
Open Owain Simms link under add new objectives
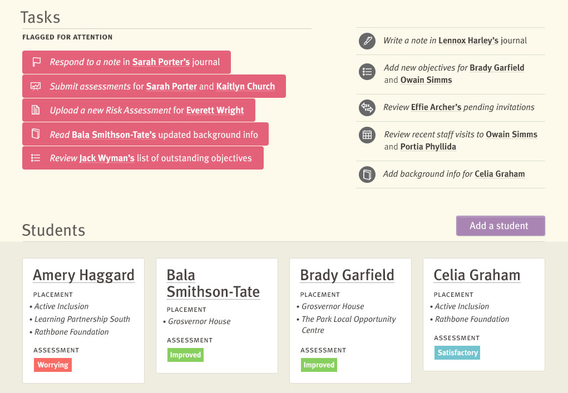426,80
